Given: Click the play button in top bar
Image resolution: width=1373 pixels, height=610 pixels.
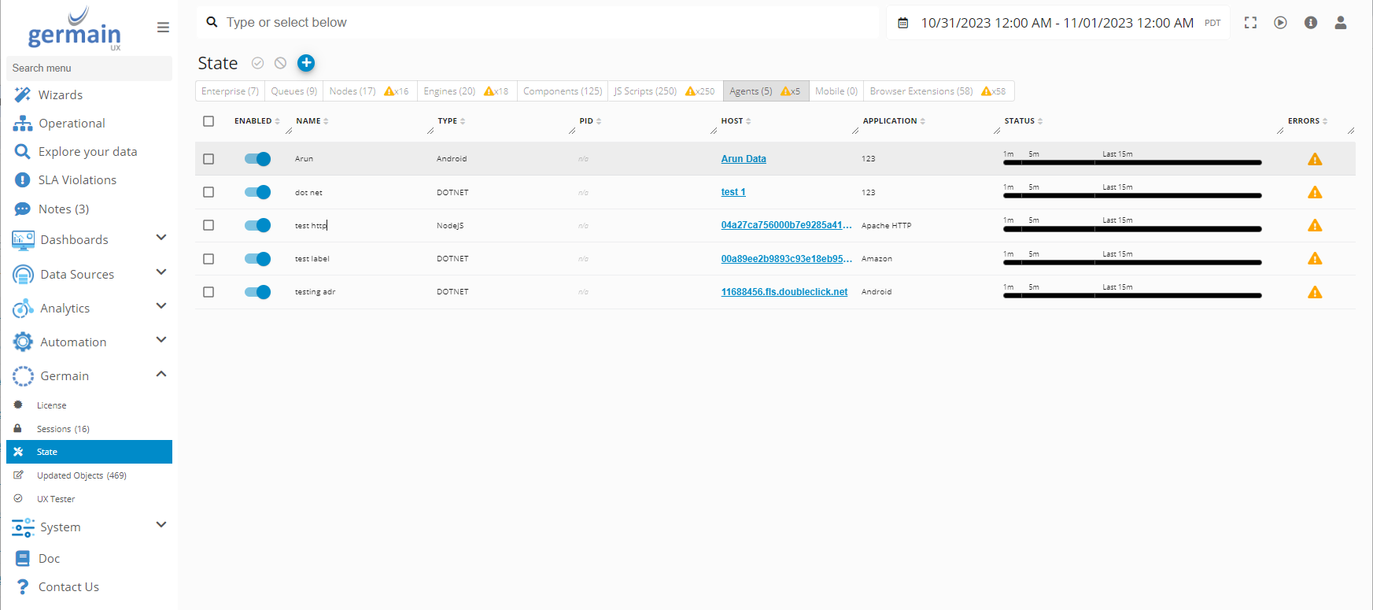Looking at the screenshot, I should click(1280, 23).
